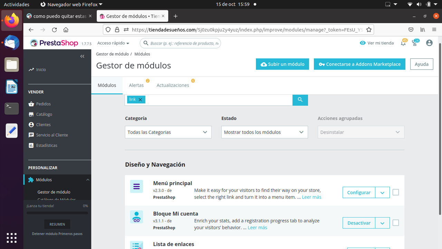442x249 pixels.
Task: Open Pedidos in the sidebar
Action: coord(44,104)
